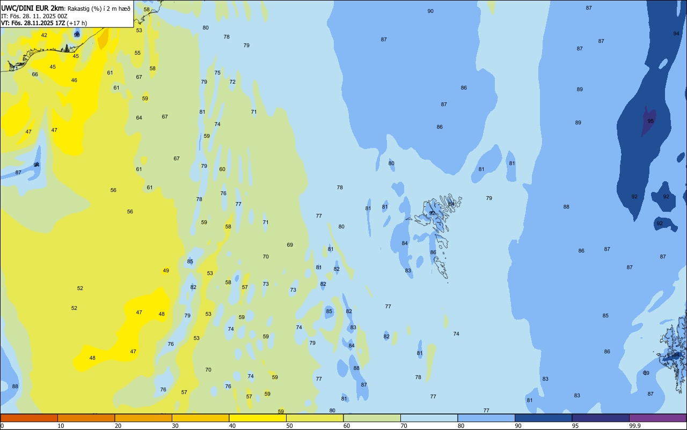Click the legend tick label '99.9'
Viewport: 687px width, 430px height.
point(635,426)
